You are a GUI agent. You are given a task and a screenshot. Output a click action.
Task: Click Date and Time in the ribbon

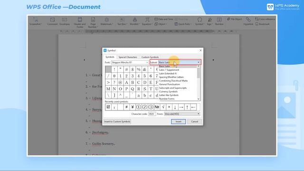point(164,19)
